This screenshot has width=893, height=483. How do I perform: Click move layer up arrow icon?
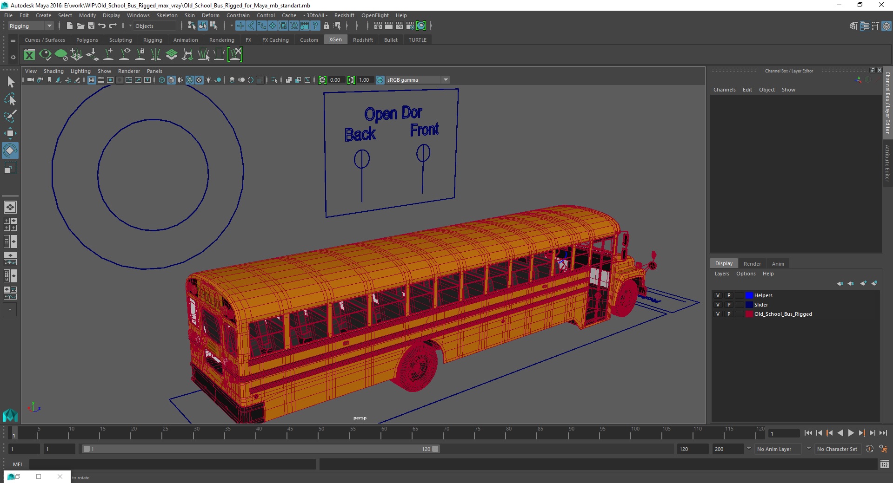click(840, 283)
